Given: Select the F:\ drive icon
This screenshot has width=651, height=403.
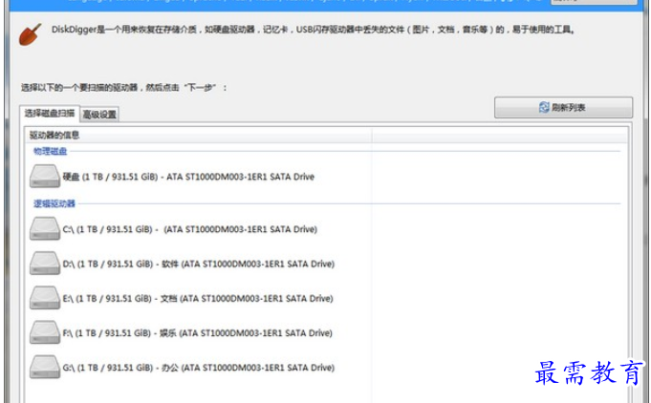Looking at the screenshot, I should click(45, 332).
